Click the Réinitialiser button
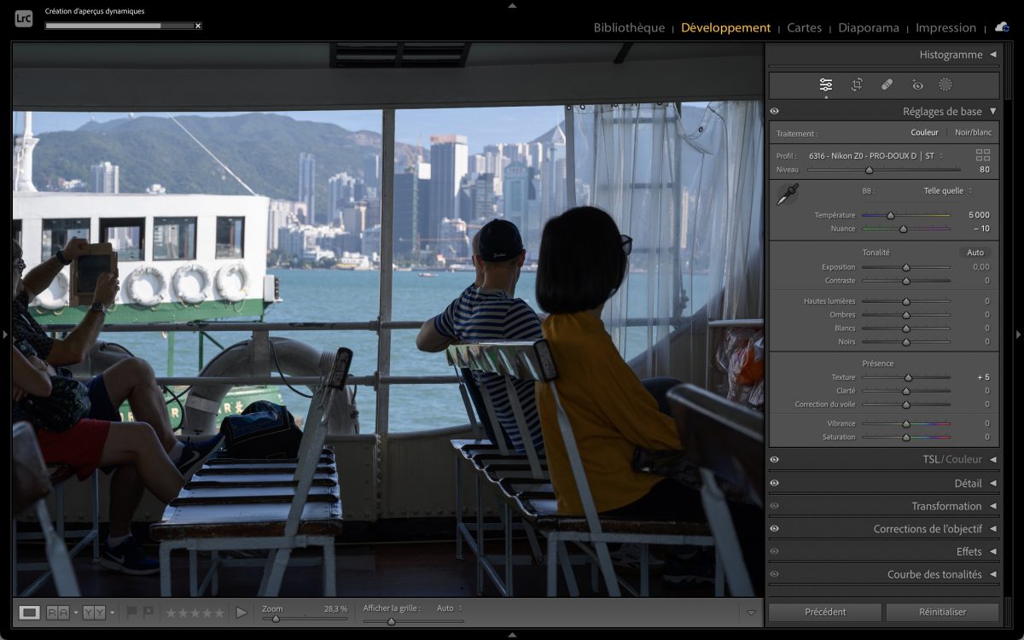The height and width of the screenshot is (640, 1024). pyautogui.click(x=942, y=612)
